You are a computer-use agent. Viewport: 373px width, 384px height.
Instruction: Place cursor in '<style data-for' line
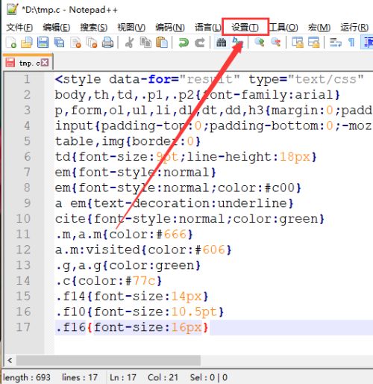point(210,79)
